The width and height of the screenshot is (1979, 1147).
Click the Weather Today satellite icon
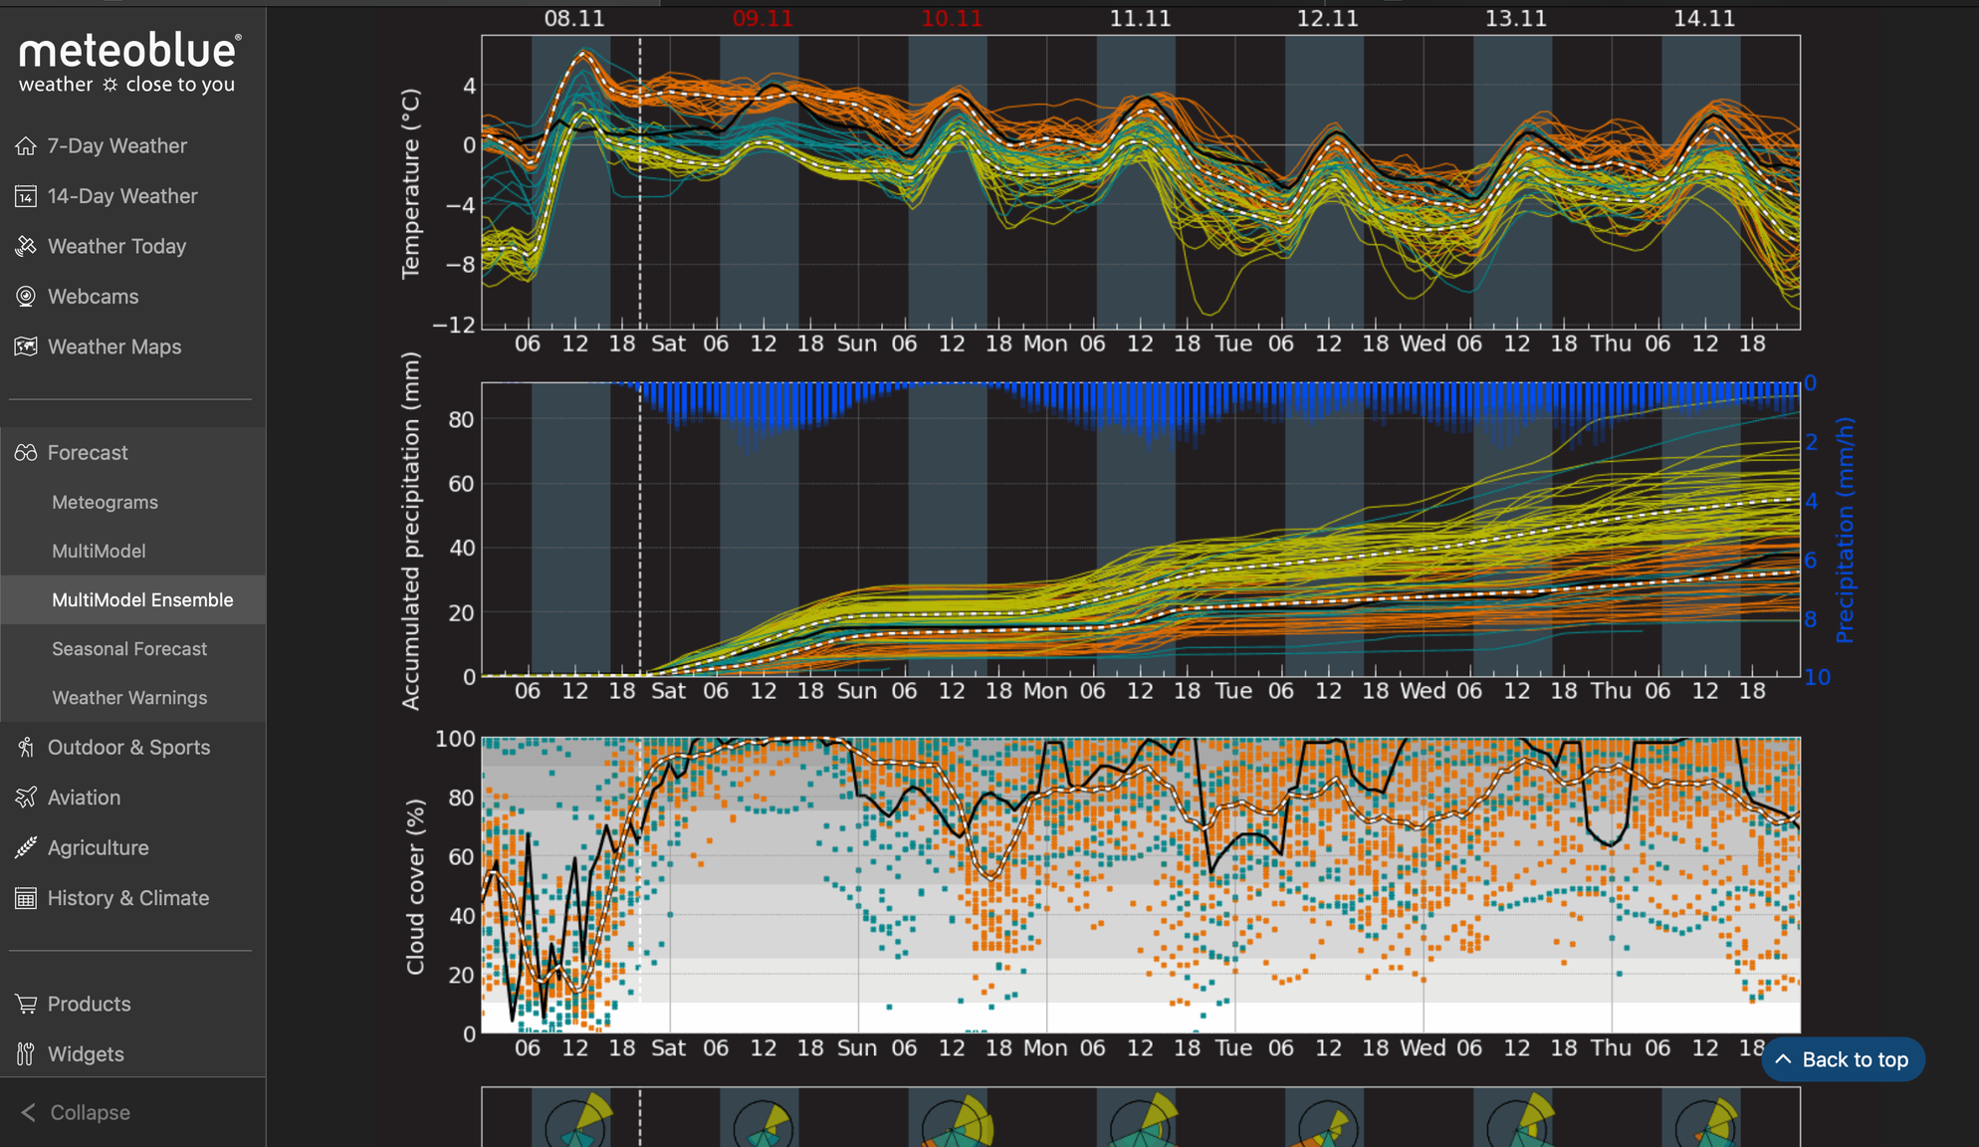[26, 246]
